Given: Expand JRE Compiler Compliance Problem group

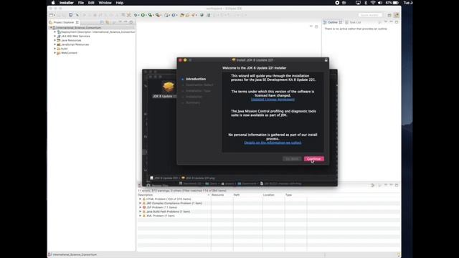Looking at the screenshot, I should [x=140, y=203].
